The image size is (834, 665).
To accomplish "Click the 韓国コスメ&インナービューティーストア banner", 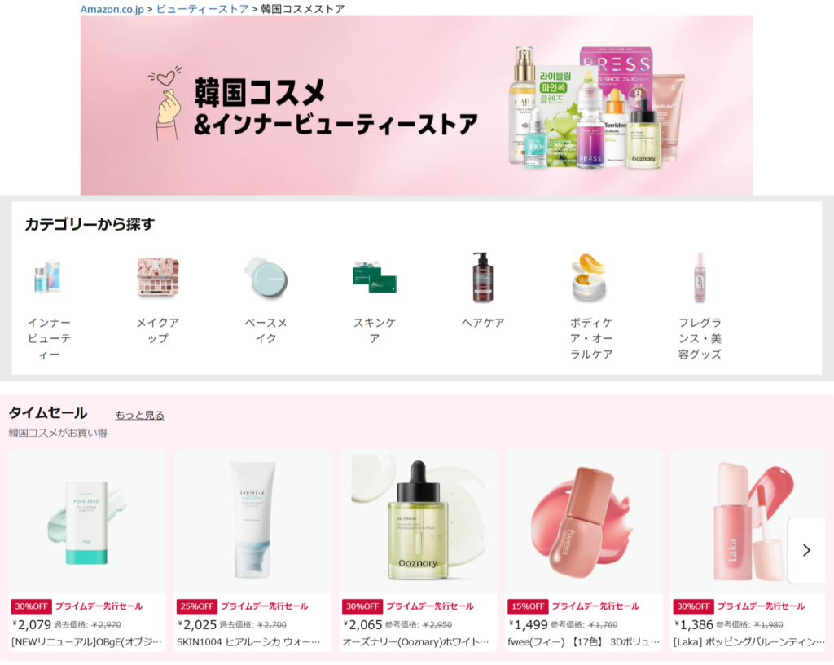I will [x=416, y=105].
